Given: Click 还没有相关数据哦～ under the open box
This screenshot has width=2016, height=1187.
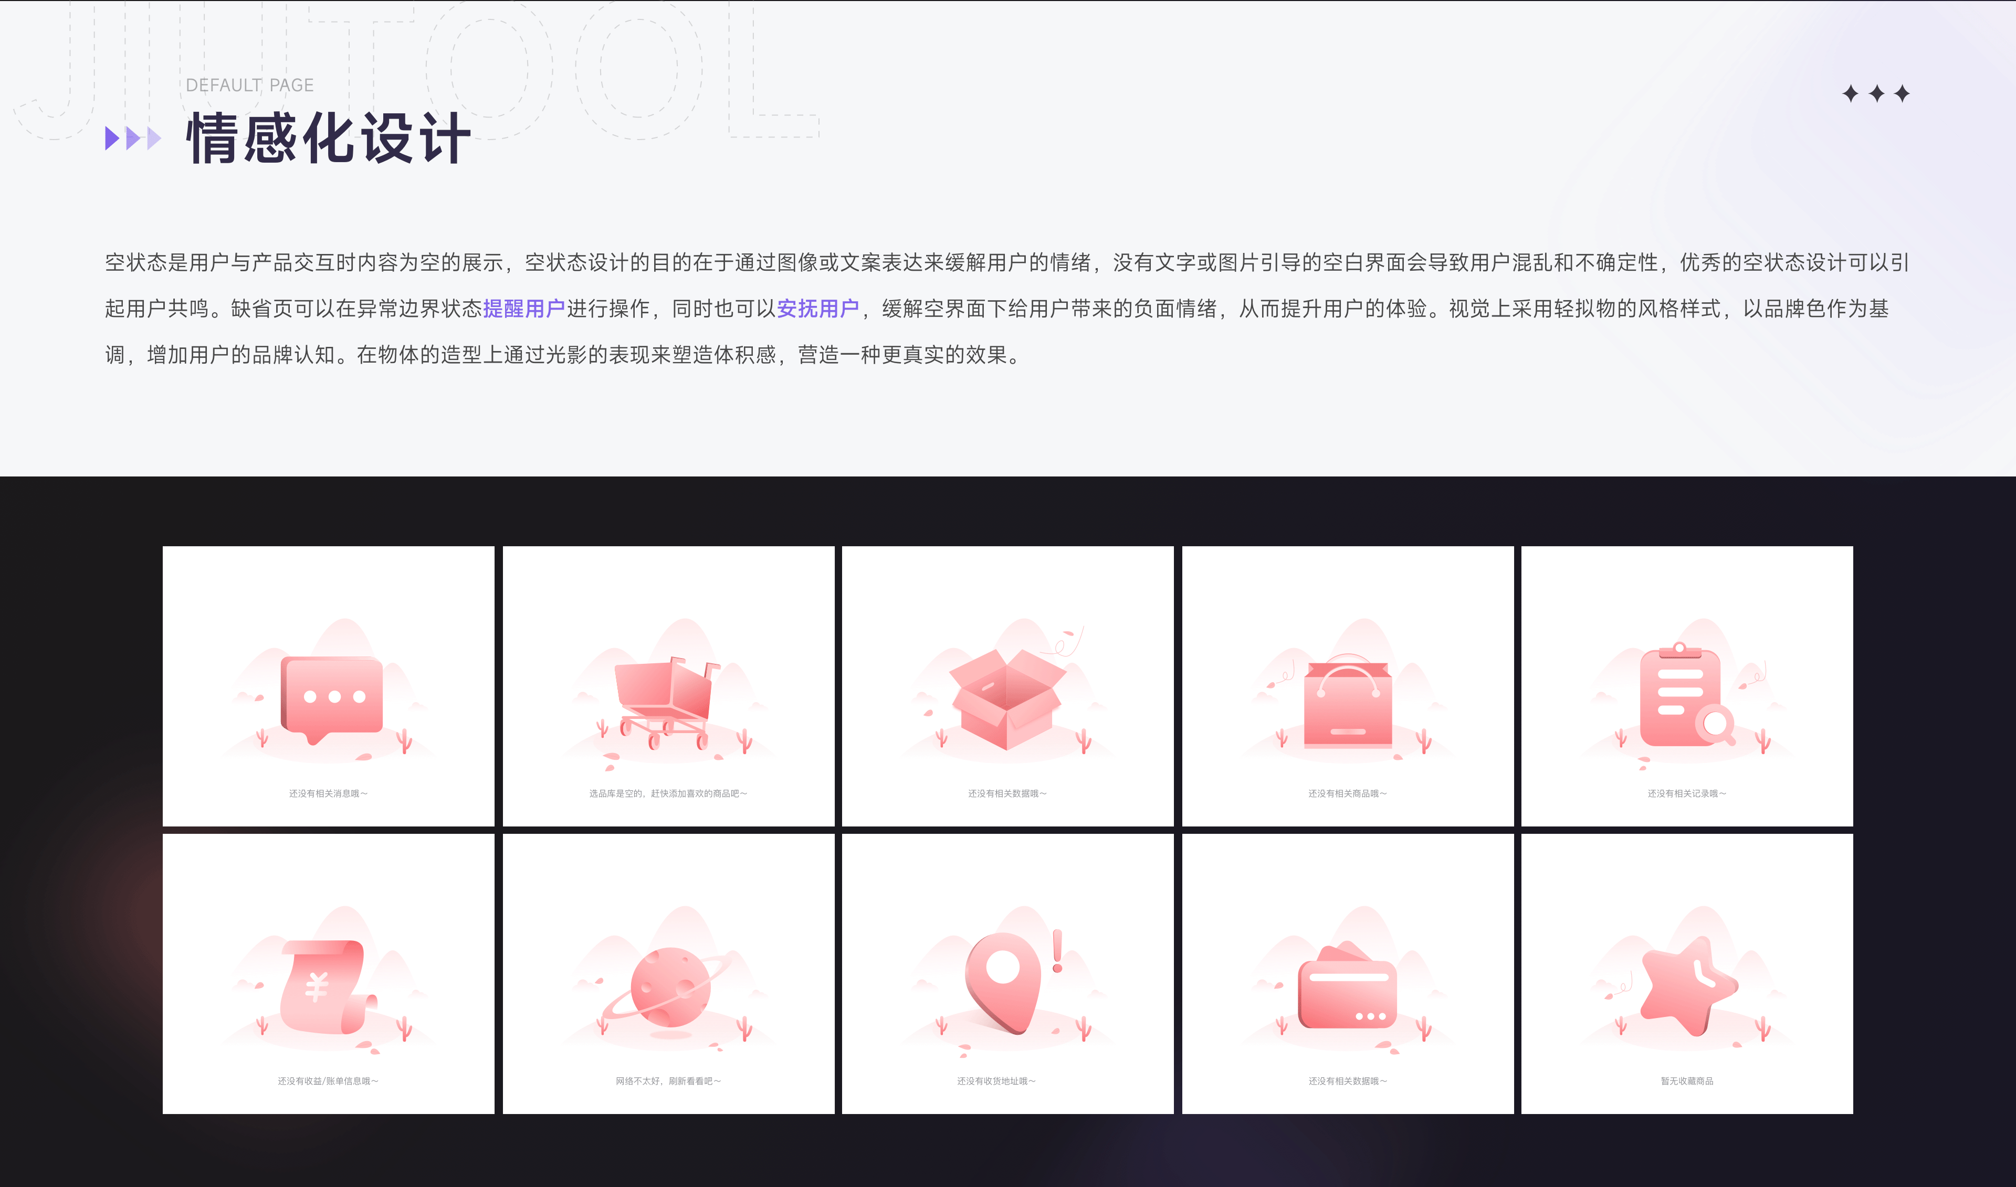Looking at the screenshot, I should point(1007,793).
